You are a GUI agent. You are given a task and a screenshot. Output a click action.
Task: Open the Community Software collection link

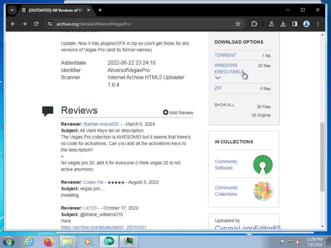pyautogui.click(x=226, y=165)
